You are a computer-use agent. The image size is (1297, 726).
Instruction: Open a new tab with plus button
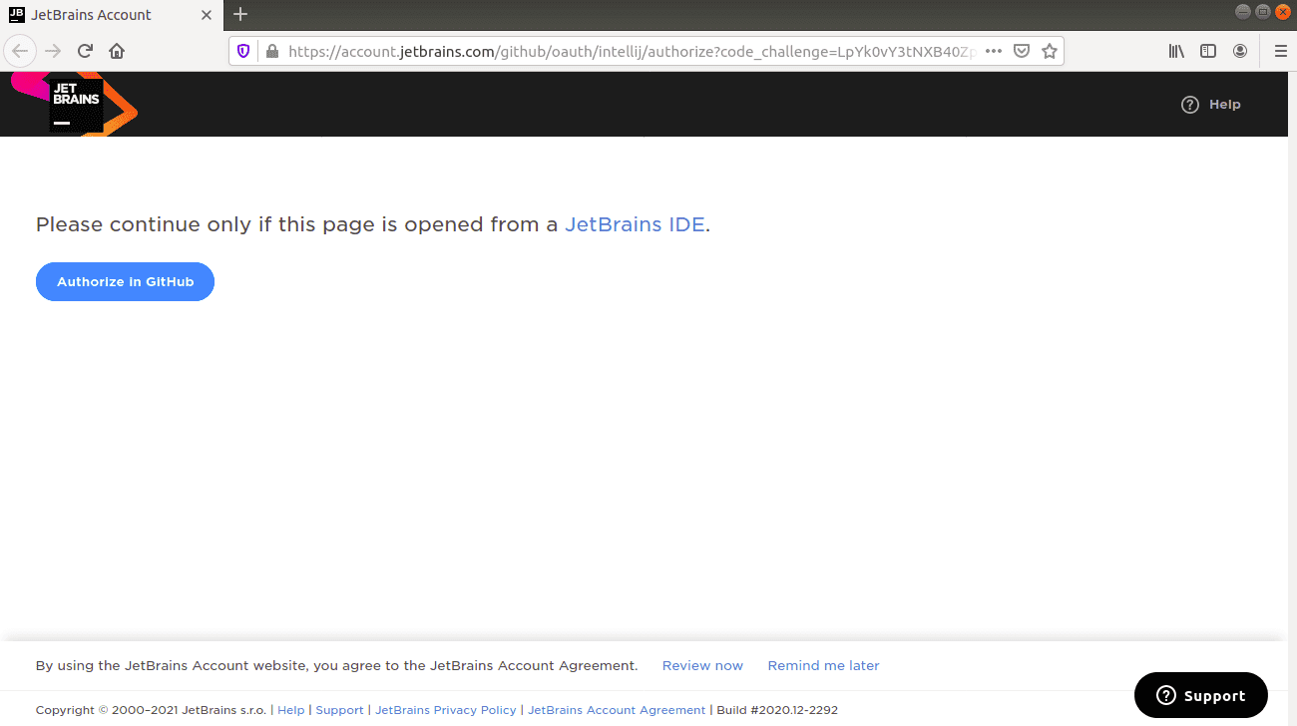(x=240, y=14)
